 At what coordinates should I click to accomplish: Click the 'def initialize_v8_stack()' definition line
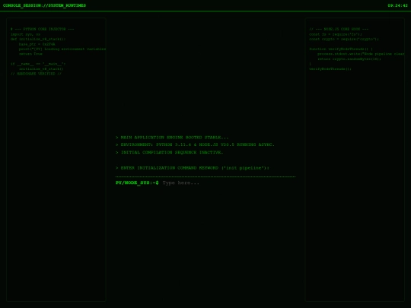tap(38, 39)
